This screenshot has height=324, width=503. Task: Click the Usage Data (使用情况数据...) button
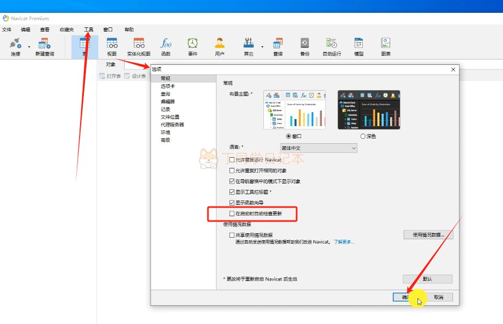(x=428, y=235)
